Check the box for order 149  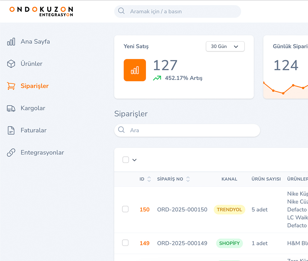[125, 243]
